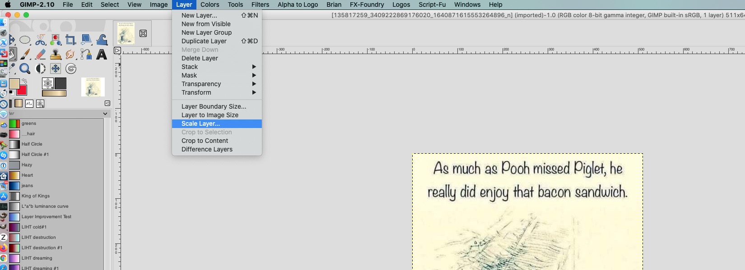Select the Zoom magnifier tool
Image resolution: width=745 pixels, height=270 pixels.
coord(25,69)
